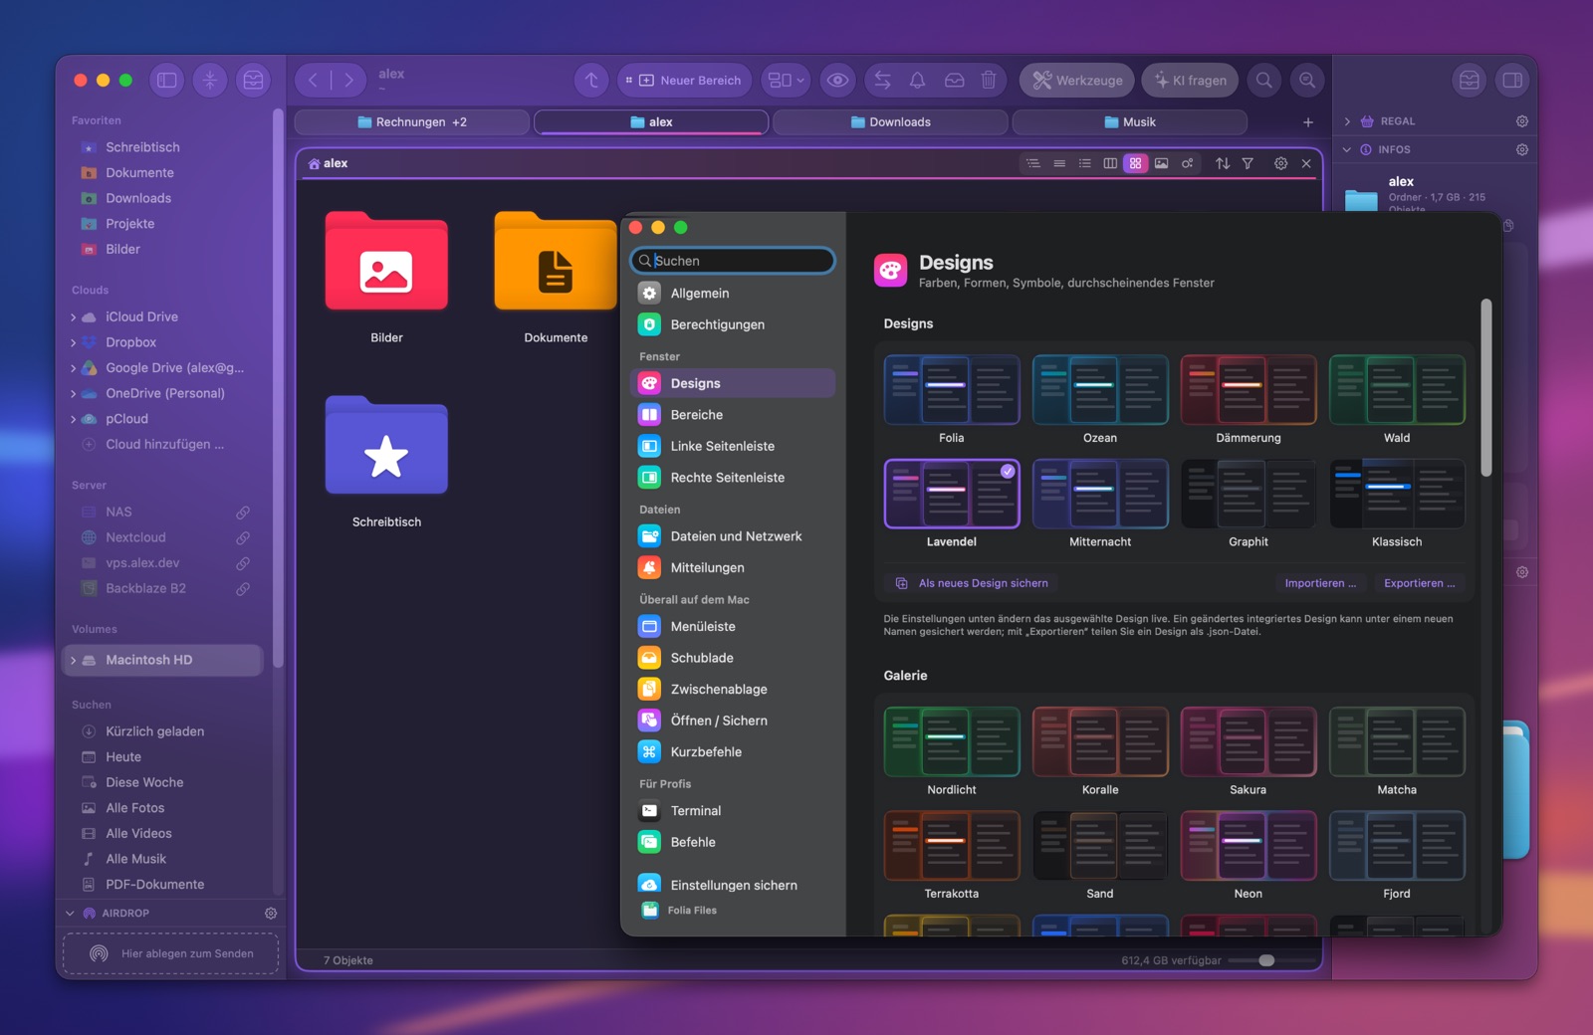Toggle the left sidebar button
Viewport: 1593px width, 1035px height.
167,81
